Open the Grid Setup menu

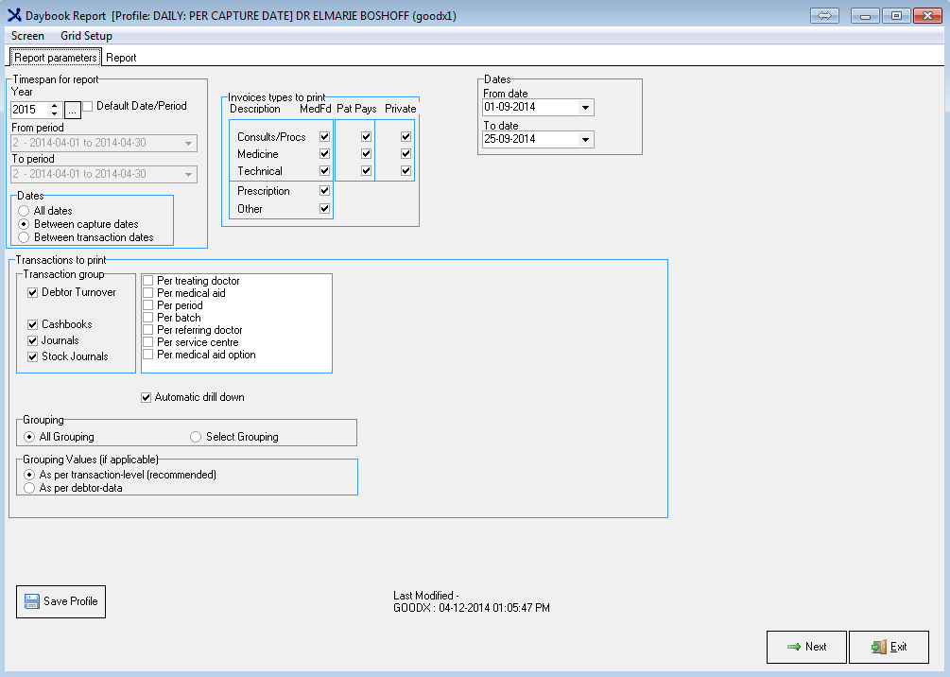click(86, 36)
